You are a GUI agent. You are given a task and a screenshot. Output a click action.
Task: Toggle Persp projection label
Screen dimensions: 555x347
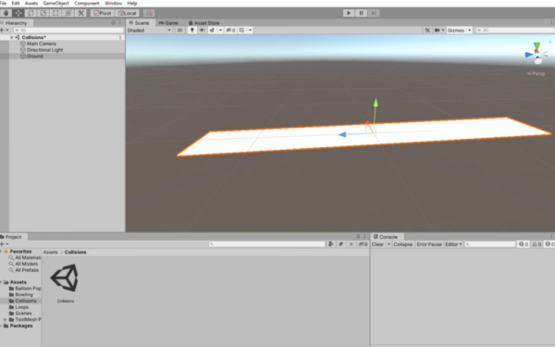pyautogui.click(x=536, y=74)
